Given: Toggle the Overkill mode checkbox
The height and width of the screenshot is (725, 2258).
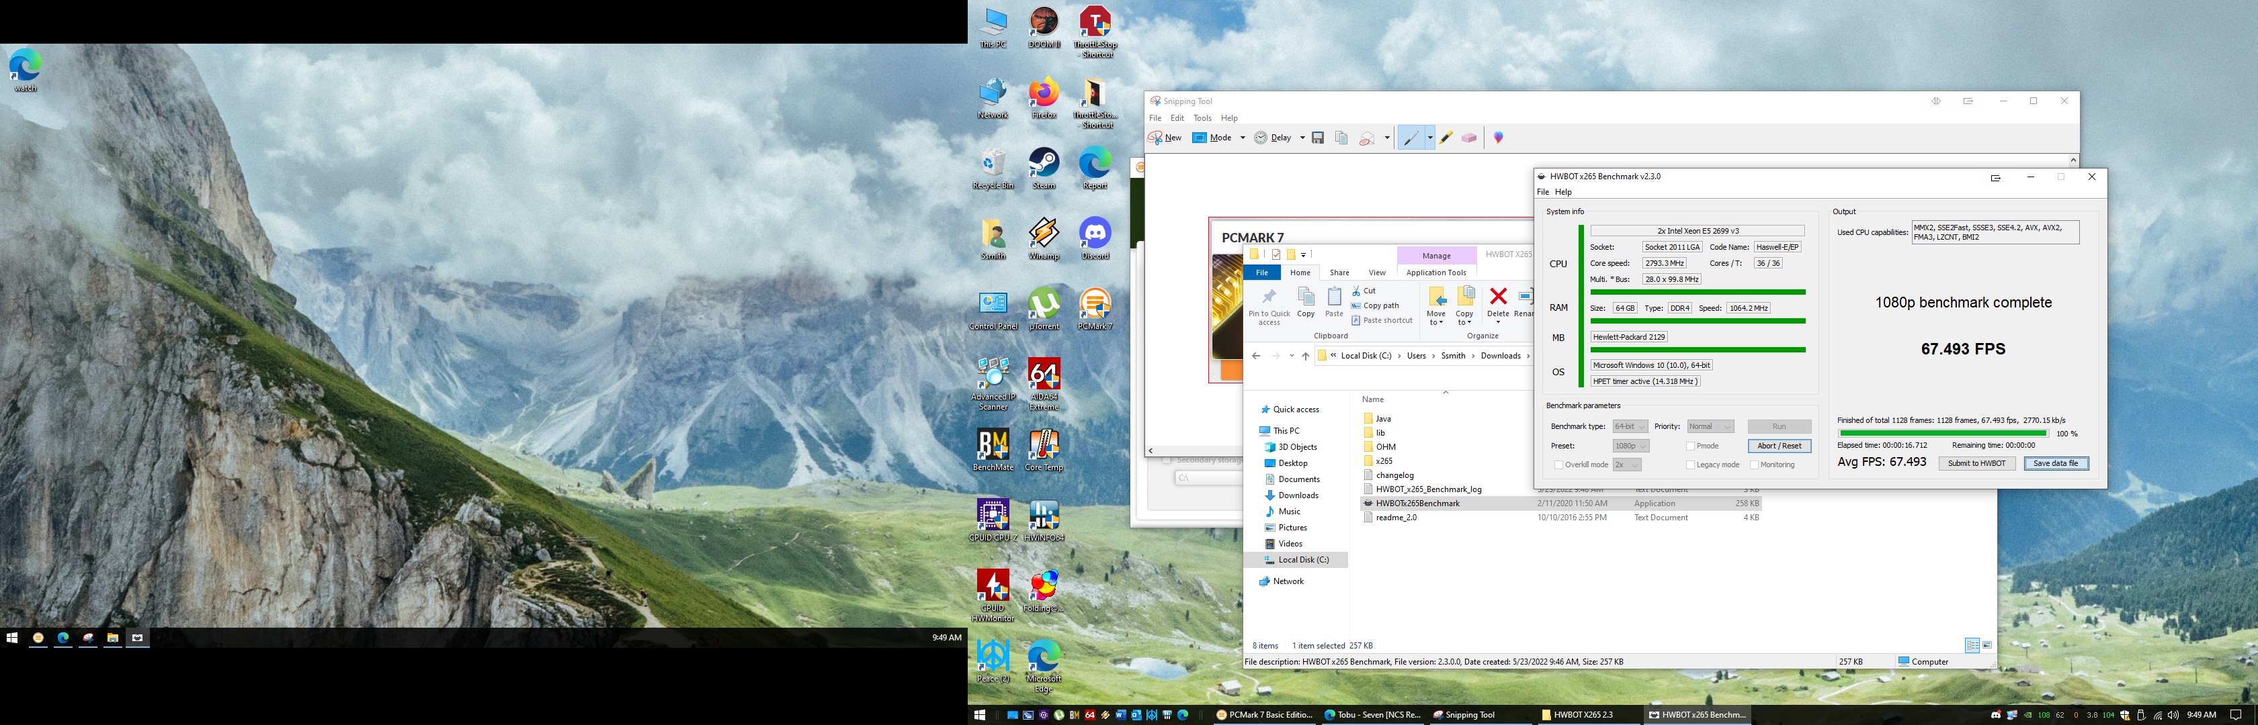Looking at the screenshot, I should click(x=1558, y=465).
